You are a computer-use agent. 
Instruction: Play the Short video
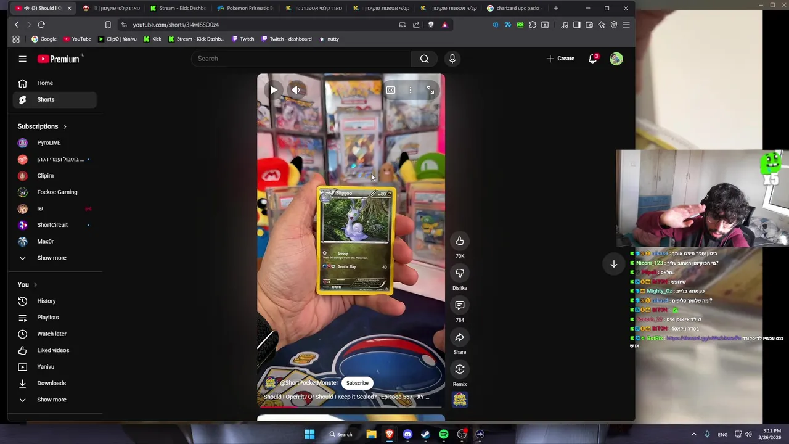(274, 90)
